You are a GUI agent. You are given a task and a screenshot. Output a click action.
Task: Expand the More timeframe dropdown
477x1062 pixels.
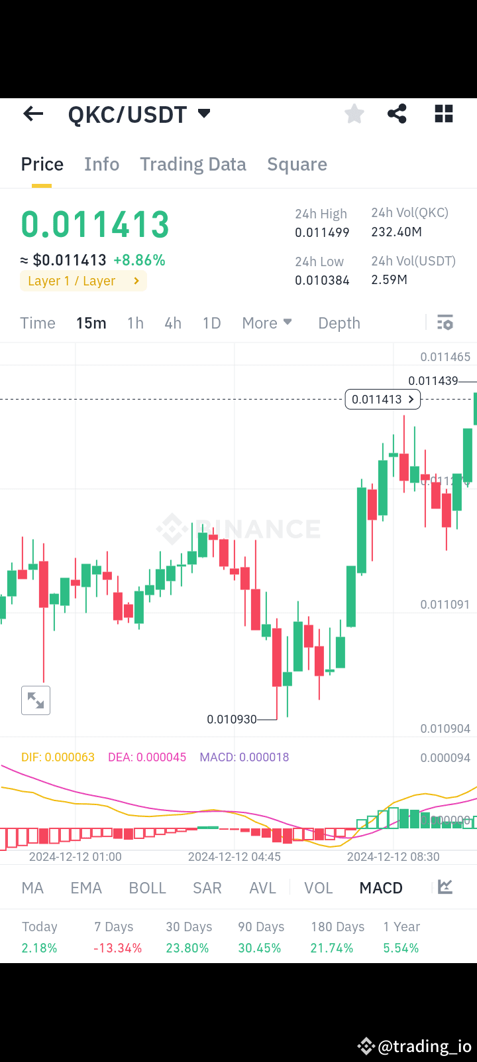click(267, 323)
